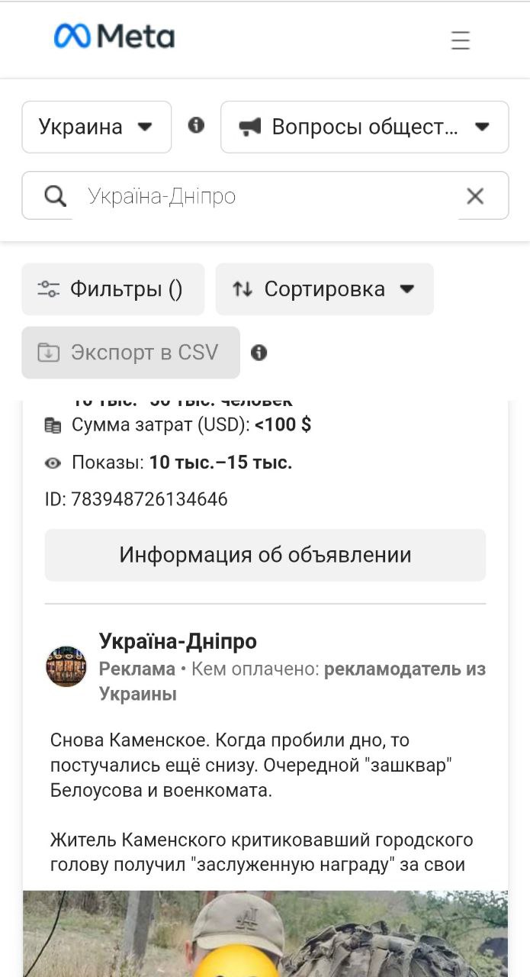Open the hamburger menu
This screenshot has height=977, width=530.
point(460,40)
